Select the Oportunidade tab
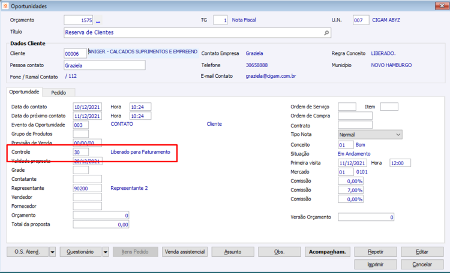The width and height of the screenshot is (450, 273). coord(24,92)
